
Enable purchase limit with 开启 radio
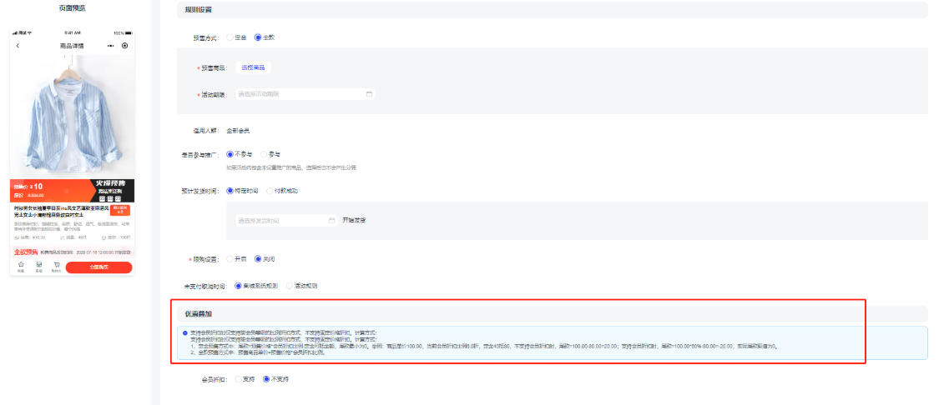coord(230,258)
